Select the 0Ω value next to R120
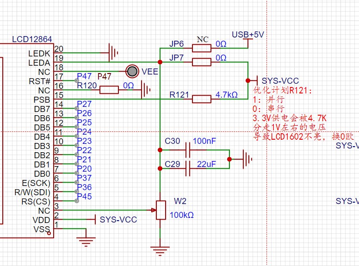 tap(129, 86)
